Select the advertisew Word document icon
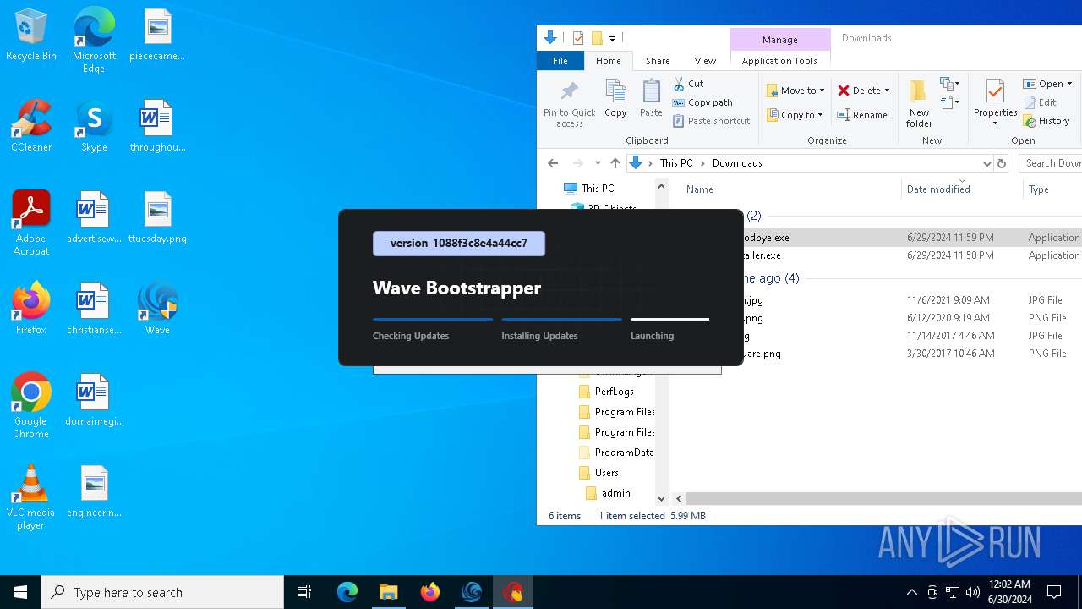 coord(94,218)
